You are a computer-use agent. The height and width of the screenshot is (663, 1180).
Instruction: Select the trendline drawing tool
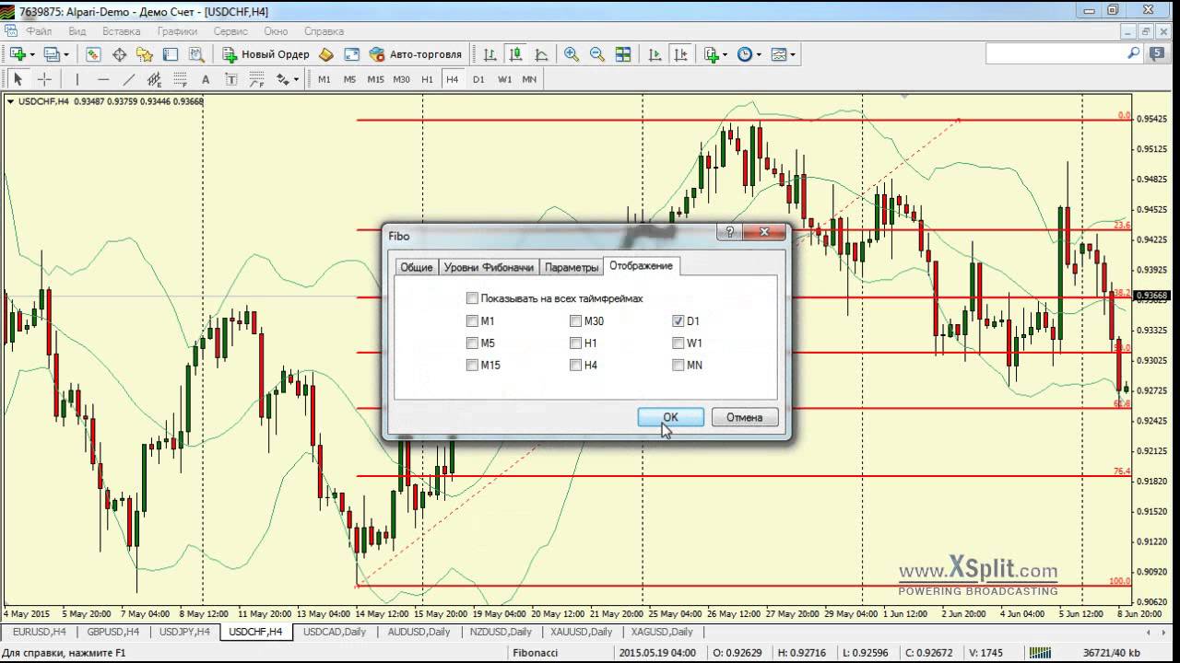click(129, 79)
